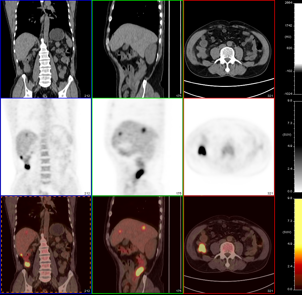Click the -1024 minimum HU value
The height and width of the screenshot is (295, 302).
[x=288, y=94]
